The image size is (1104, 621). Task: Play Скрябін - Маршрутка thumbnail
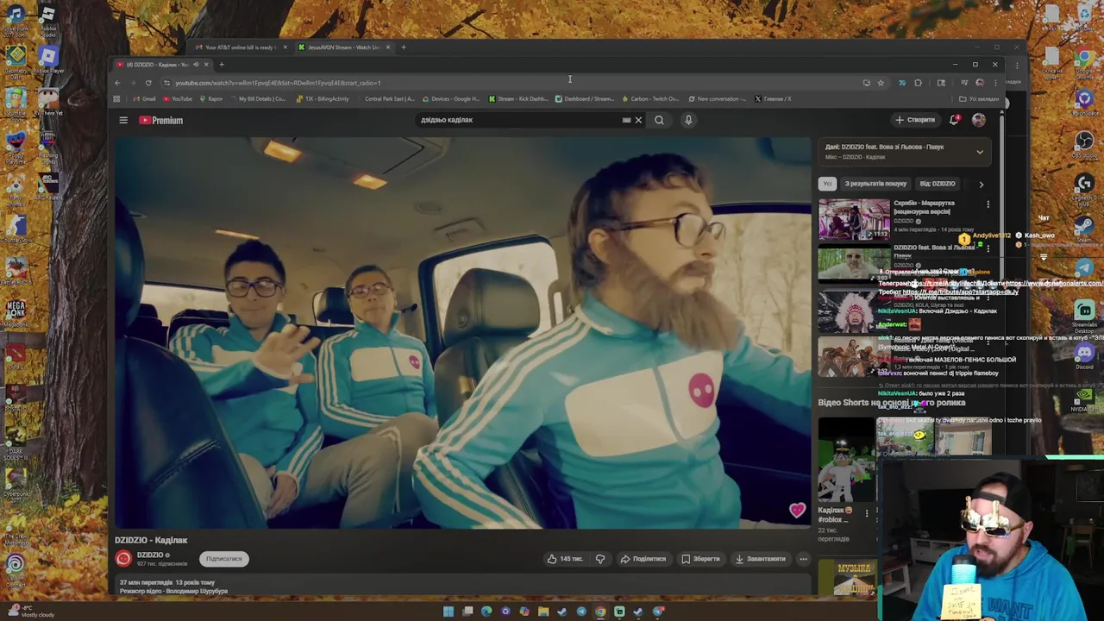[854, 219]
